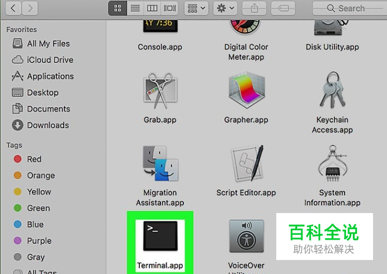Open Documents in the sidebar
This screenshot has width=387, height=274.
coord(41,109)
